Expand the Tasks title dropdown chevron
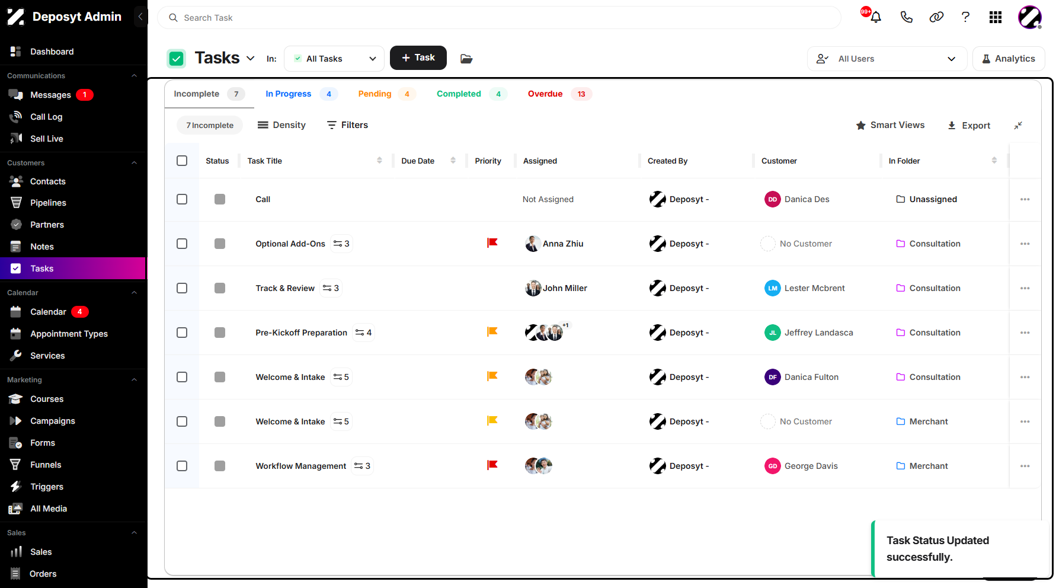Viewport: 1056px width, 588px height. tap(251, 58)
